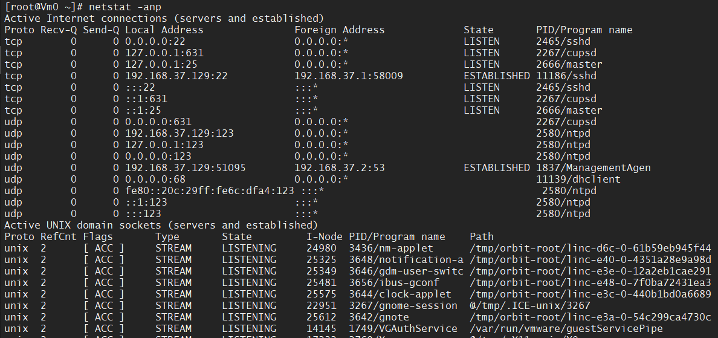The height and width of the screenshot is (338, 718).
Task: Click '2666/master' in the 127.0.0.1:25 row
Action: pyautogui.click(x=569, y=64)
